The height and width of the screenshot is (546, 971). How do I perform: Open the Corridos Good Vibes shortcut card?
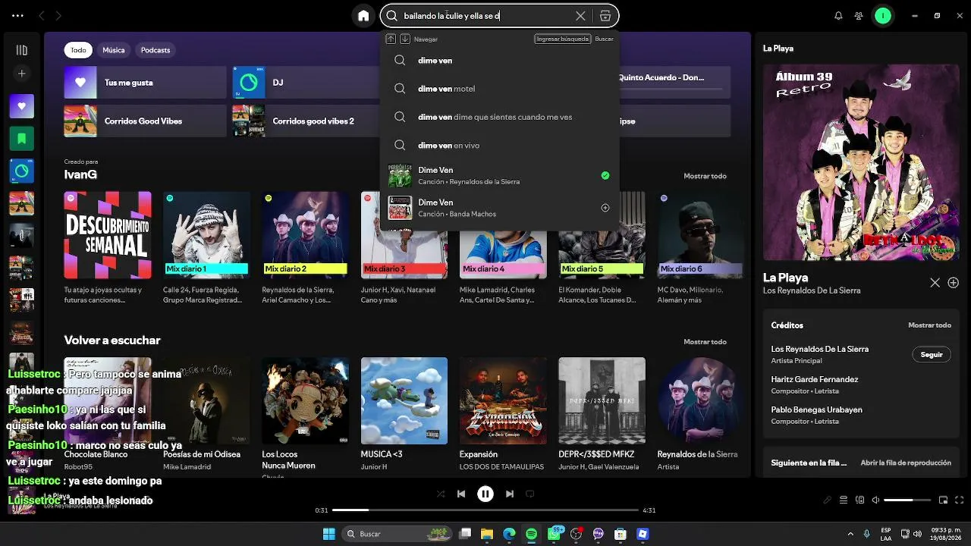tap(145, 121)
